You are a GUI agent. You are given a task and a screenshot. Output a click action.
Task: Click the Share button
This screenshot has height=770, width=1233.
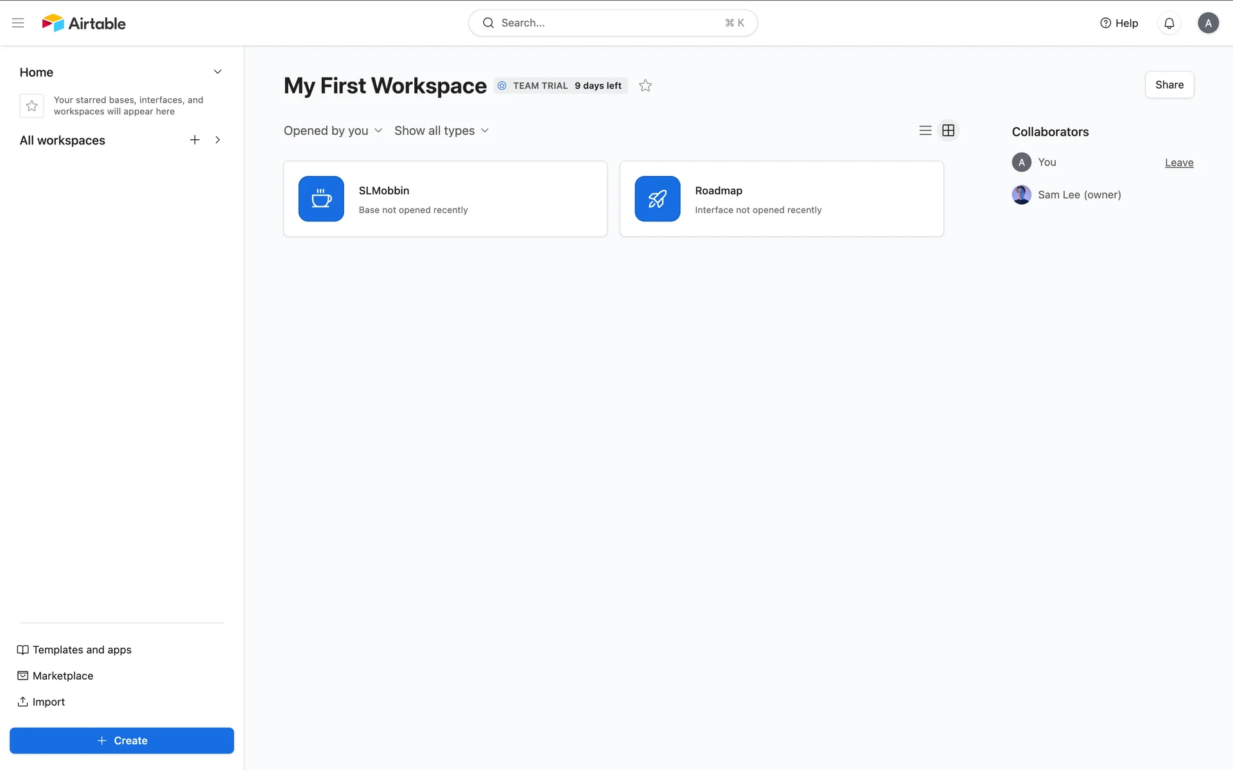[1169, 85]
